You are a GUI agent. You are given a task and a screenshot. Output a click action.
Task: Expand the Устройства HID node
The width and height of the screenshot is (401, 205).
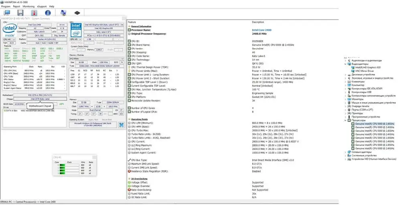tap(346, 159)
